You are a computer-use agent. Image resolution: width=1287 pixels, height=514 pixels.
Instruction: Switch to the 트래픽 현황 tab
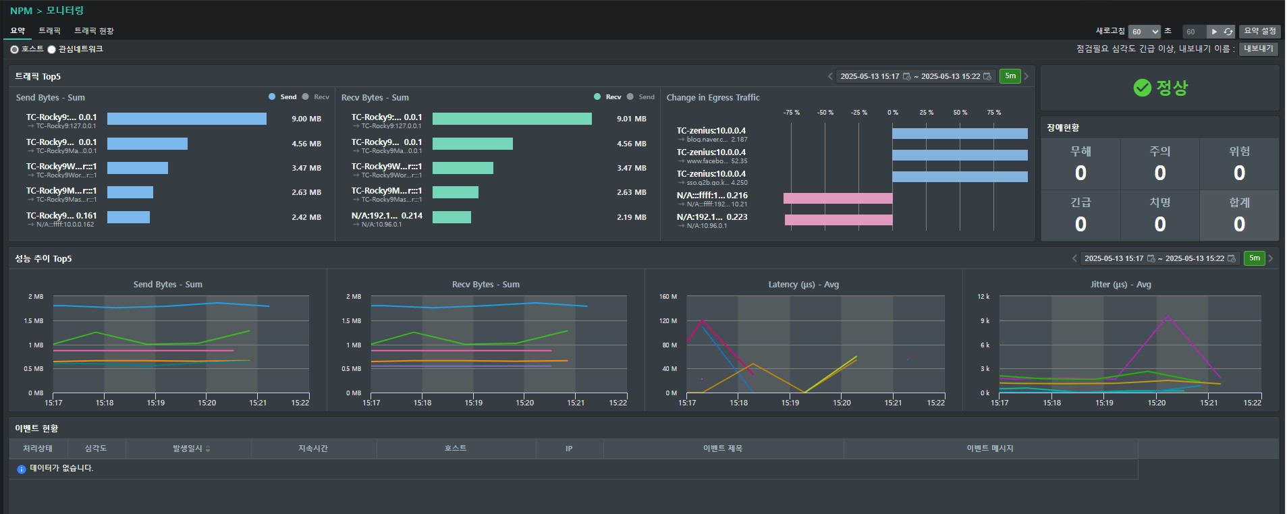tap(94, 31)
